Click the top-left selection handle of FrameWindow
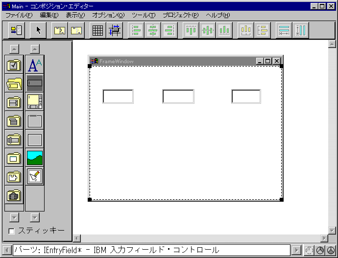The width and height of the screenshot is (338, 258). tap(90, 66)
